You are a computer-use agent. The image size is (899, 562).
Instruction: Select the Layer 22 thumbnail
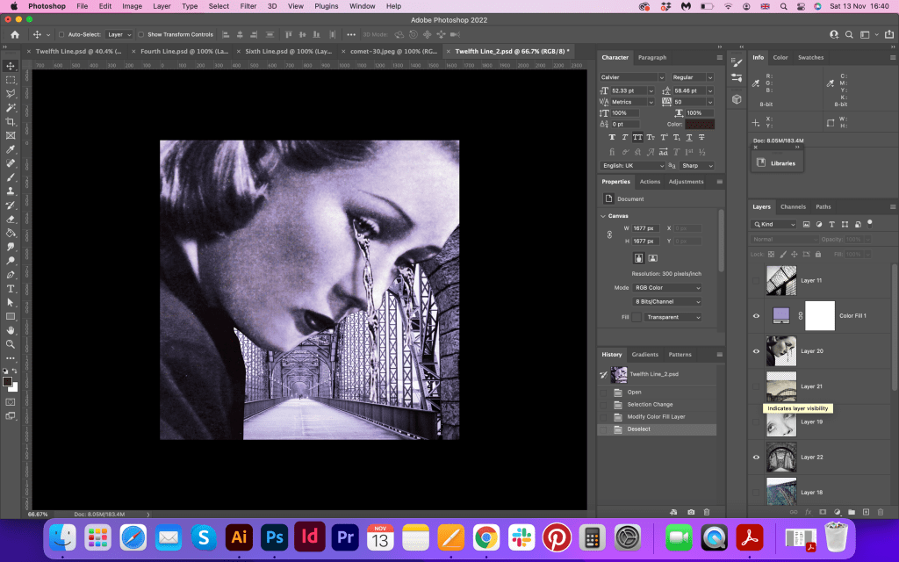tap(781, 457)
